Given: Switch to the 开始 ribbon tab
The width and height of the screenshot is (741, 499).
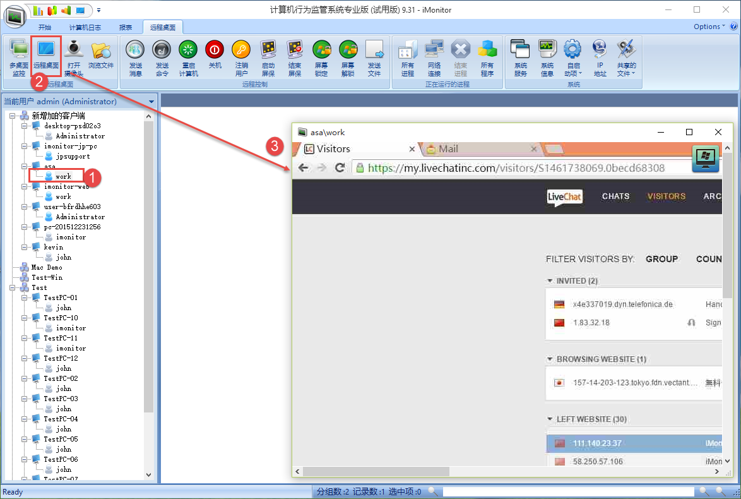Looking at the screenshot, I should (x=44, y=27).
